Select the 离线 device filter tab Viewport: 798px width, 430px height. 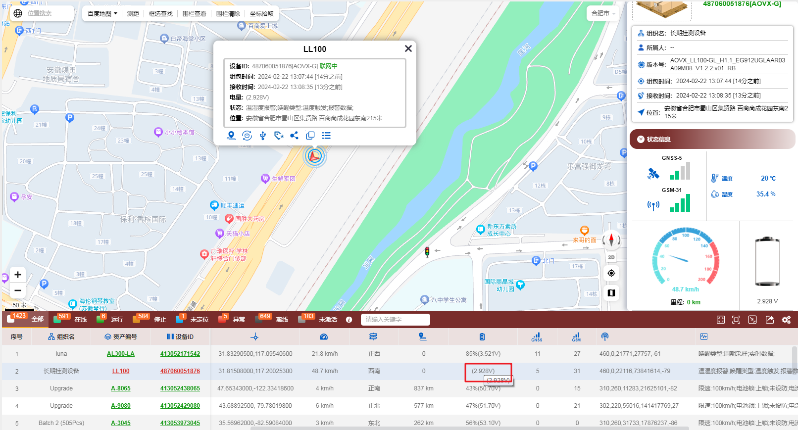[275, 319]
